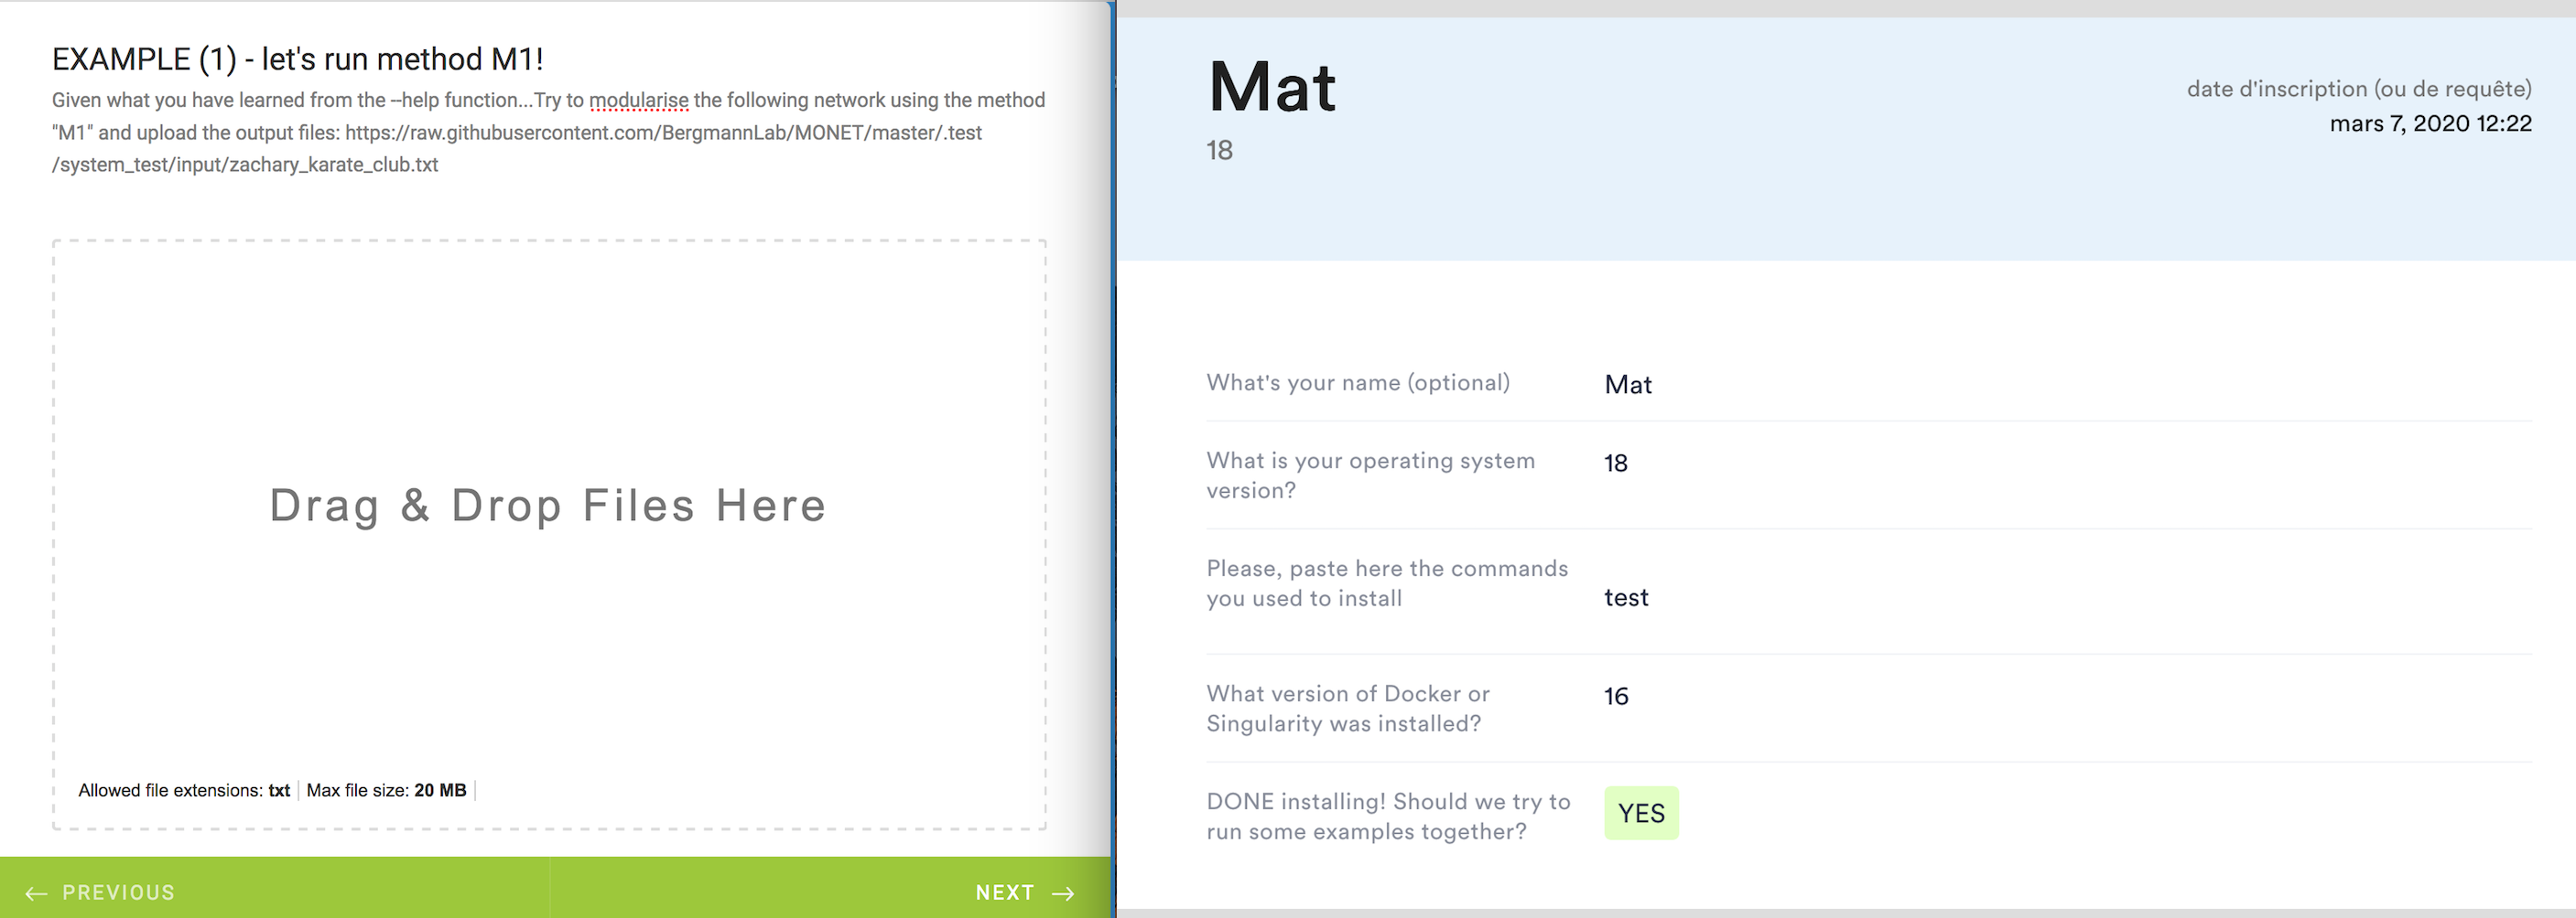Select the green YES answer badge
The width and height of the screenshot is (2576, 918).
(x=1641, y=813)
